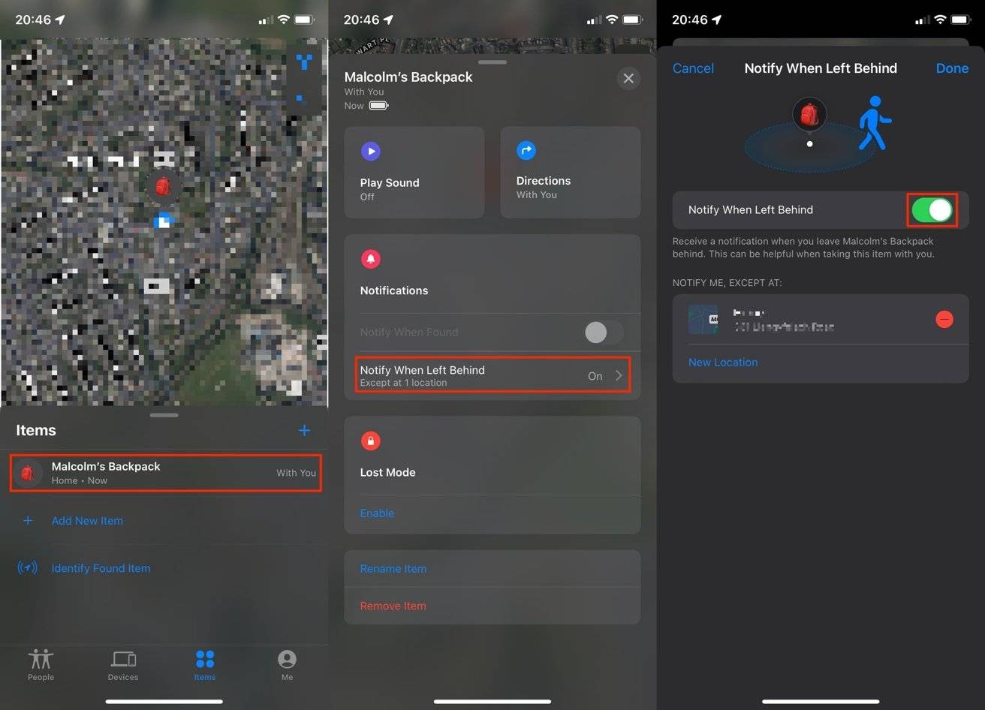Close Malcolm's Backpack detail card
This screenshot has width=985, height=710.
628,78
